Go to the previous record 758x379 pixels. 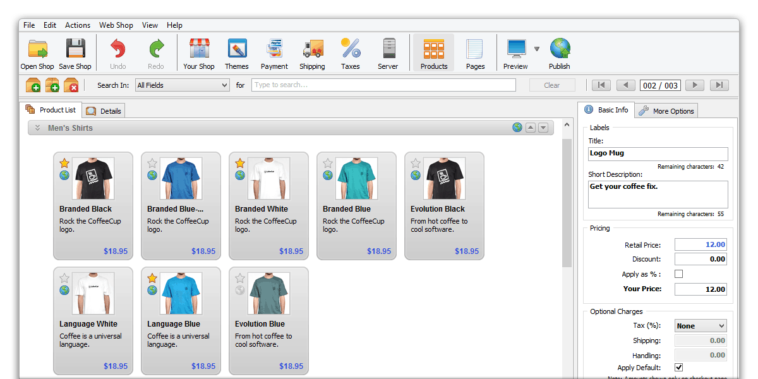[x=626, y=85]
